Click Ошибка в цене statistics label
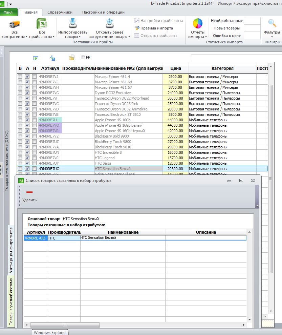The image size is (282, 335). coord(227,36)
